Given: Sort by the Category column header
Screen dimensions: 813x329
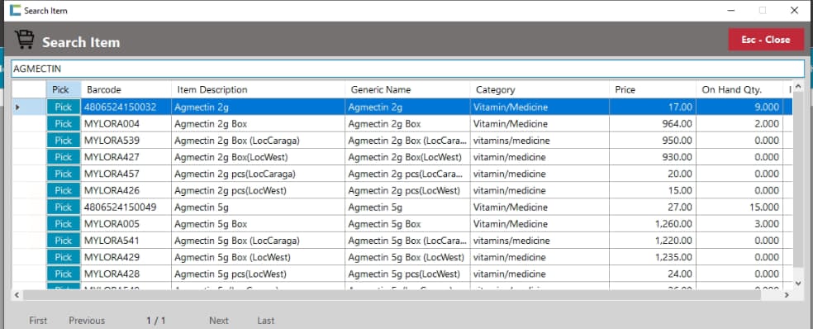Looking at the screenshot, I should [540, 90].
